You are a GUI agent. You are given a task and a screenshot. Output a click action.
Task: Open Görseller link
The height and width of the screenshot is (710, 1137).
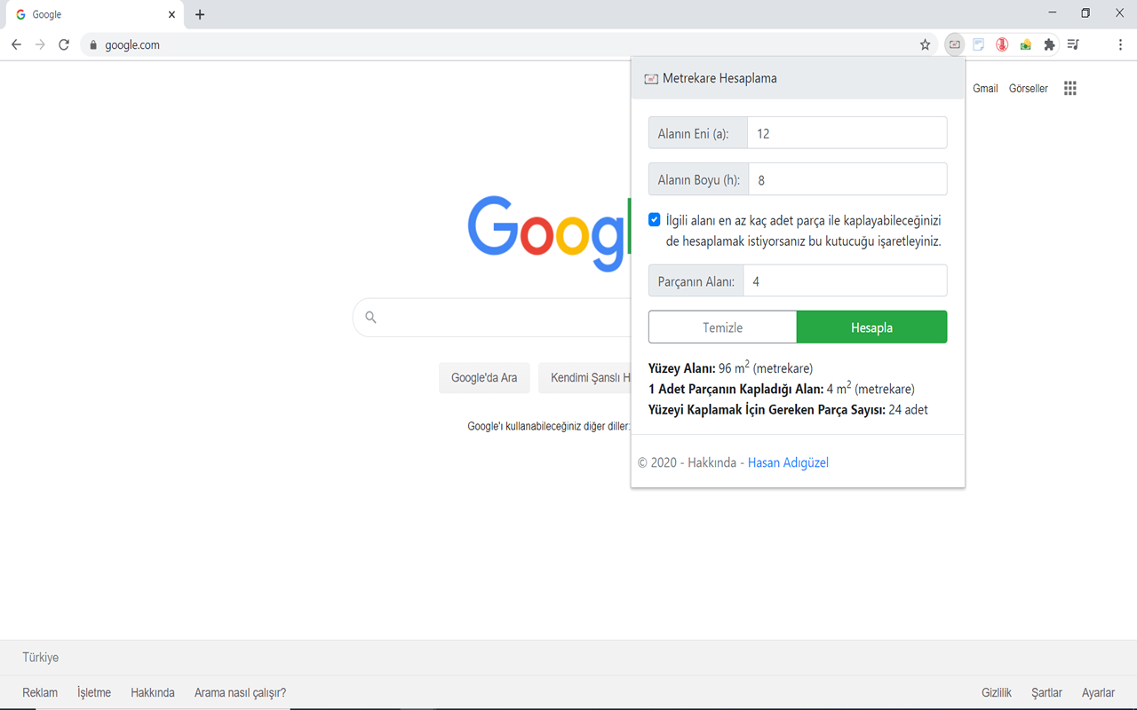(x=1029, y=88)
